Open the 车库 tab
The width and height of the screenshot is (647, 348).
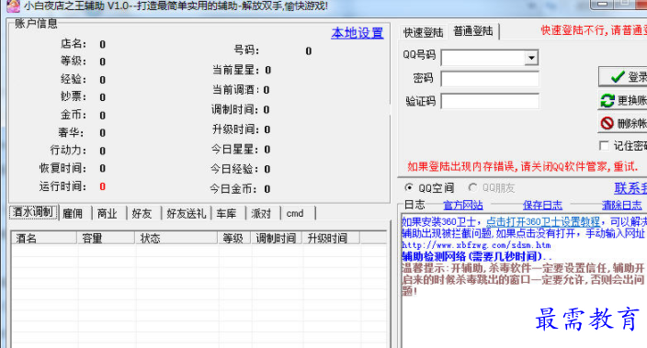[x=226, y=214]
